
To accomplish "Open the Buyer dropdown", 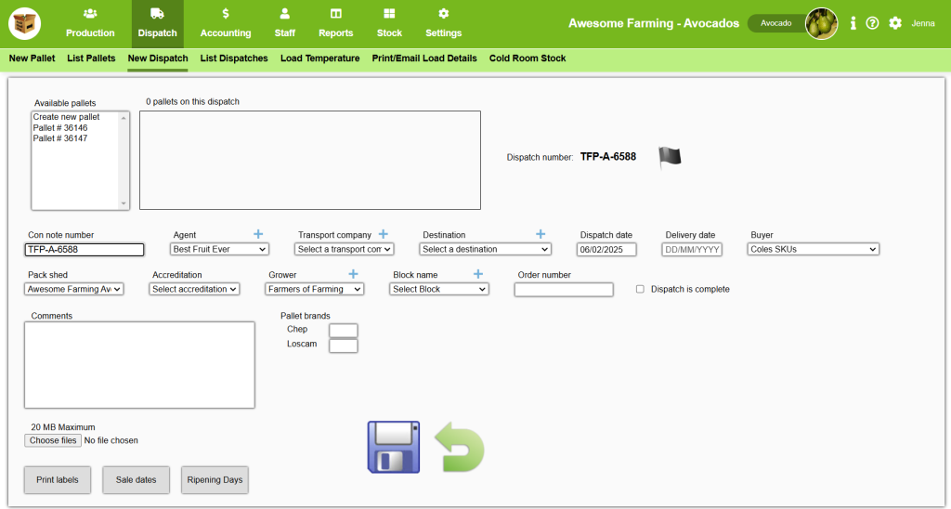I will (x=814, y=249).
